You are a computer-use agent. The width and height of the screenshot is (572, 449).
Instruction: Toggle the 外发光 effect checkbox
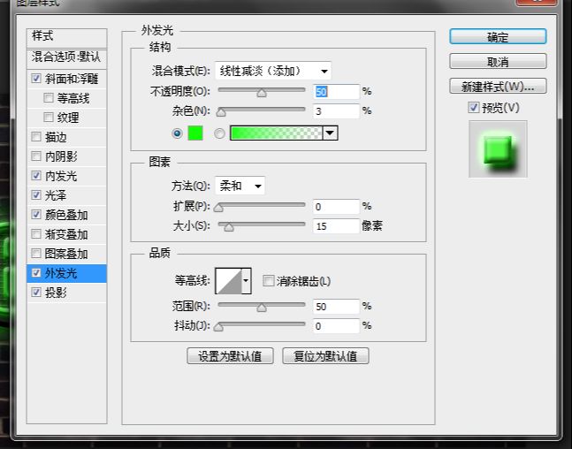coord(35,273)
